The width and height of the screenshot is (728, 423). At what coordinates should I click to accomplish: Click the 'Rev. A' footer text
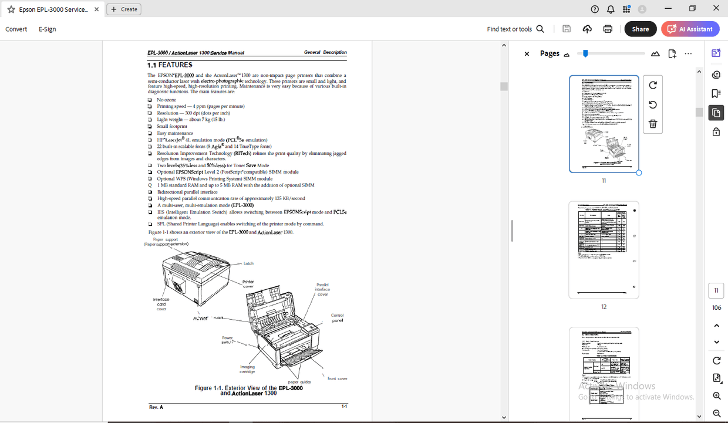coord(156,407)
